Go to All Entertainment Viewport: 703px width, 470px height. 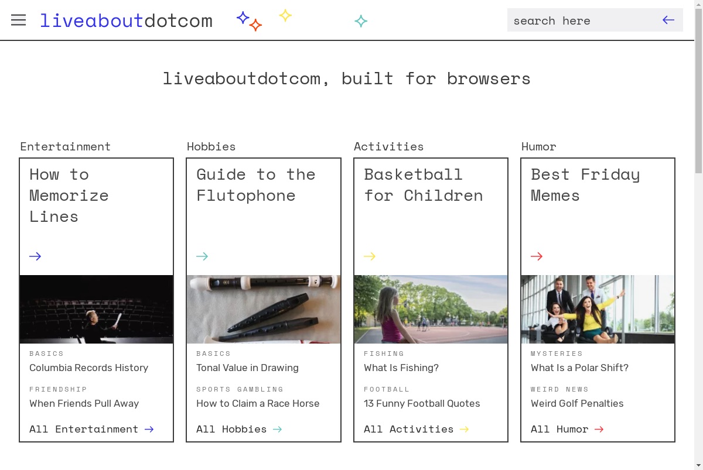(84, 430)
